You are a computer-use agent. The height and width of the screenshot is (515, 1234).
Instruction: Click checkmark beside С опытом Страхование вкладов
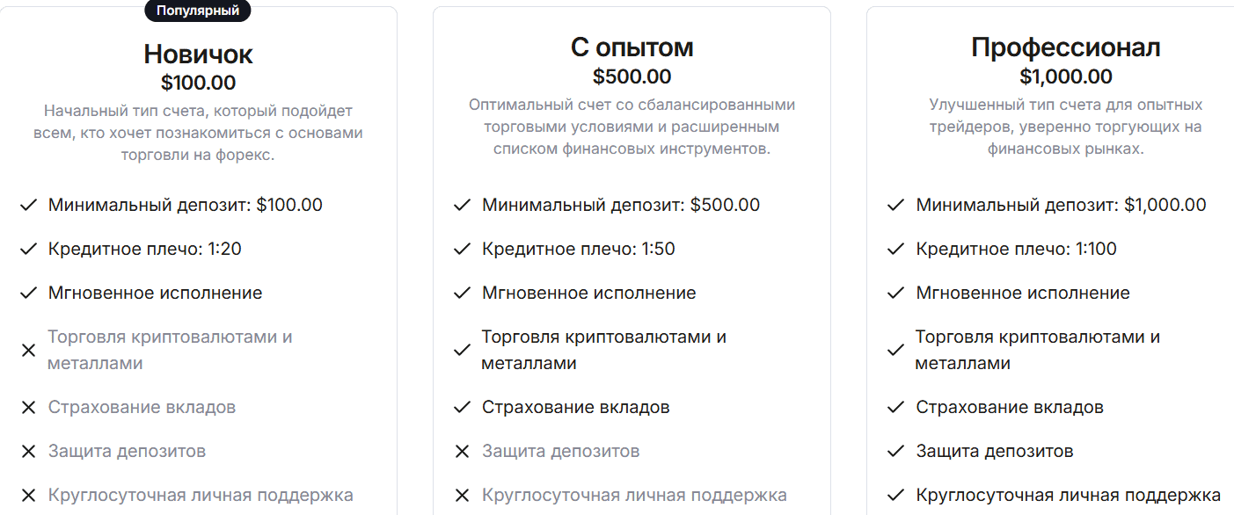462,407
